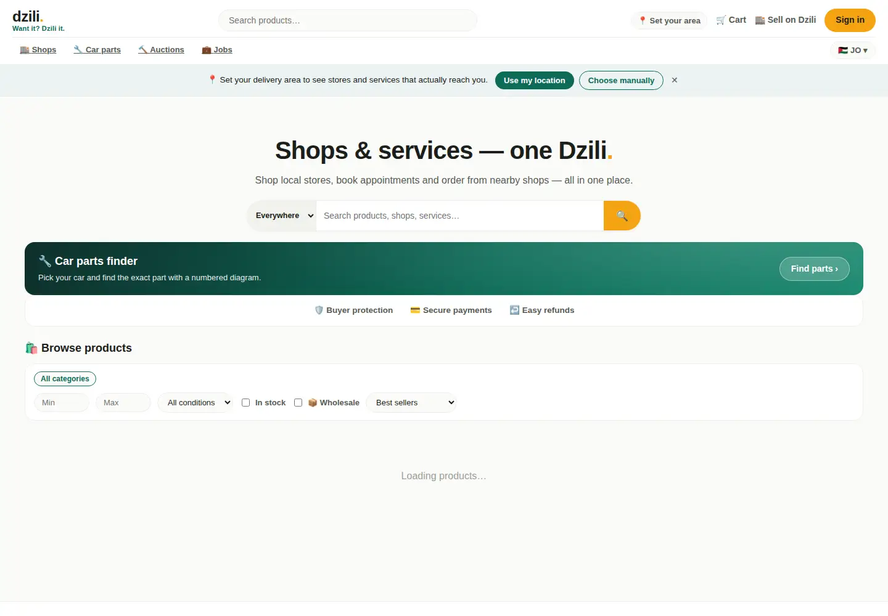Select the All categories chip

(x=65, y=379)
